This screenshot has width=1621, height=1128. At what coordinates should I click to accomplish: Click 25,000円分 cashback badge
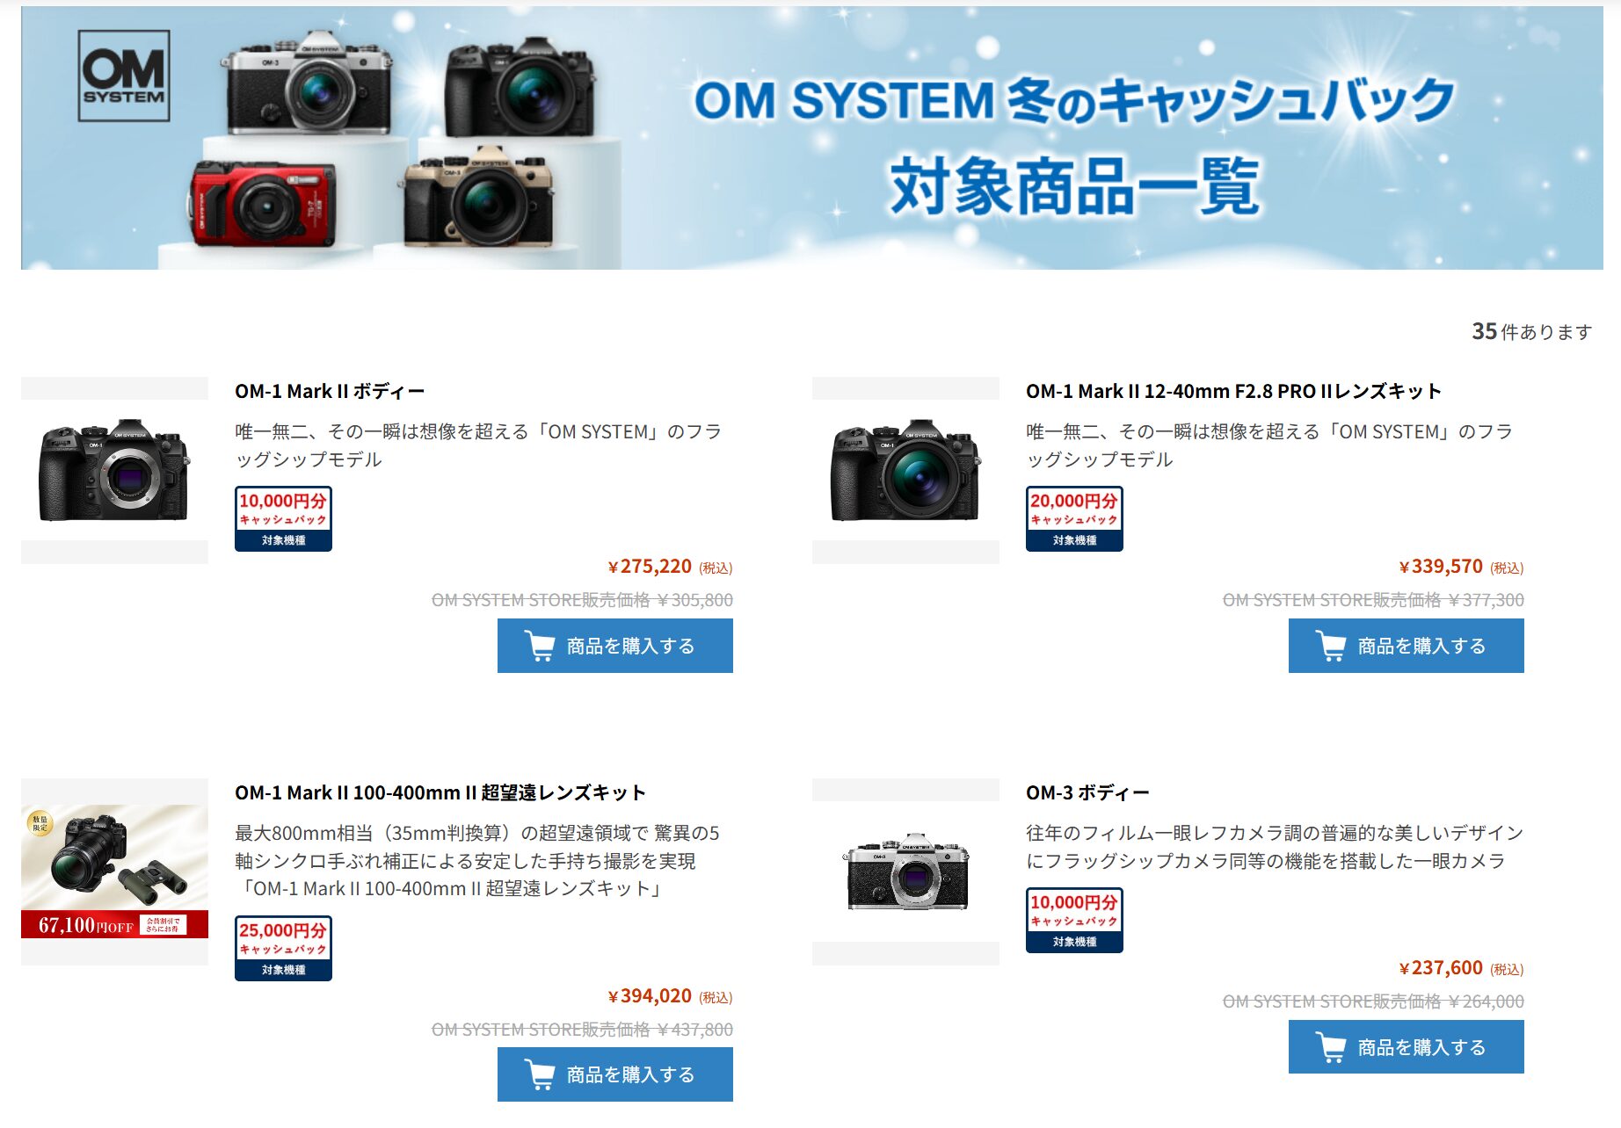(x=283, y=948)
